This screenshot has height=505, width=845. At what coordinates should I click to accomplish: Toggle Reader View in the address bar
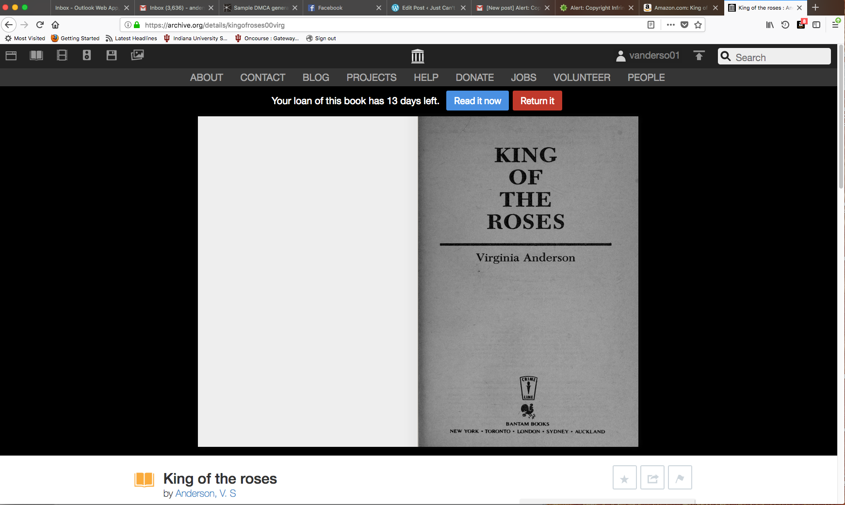point(650,25)
